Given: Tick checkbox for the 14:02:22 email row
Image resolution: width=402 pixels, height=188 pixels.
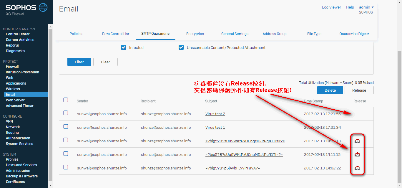Looking at the screenshot, I should point(66,167).
